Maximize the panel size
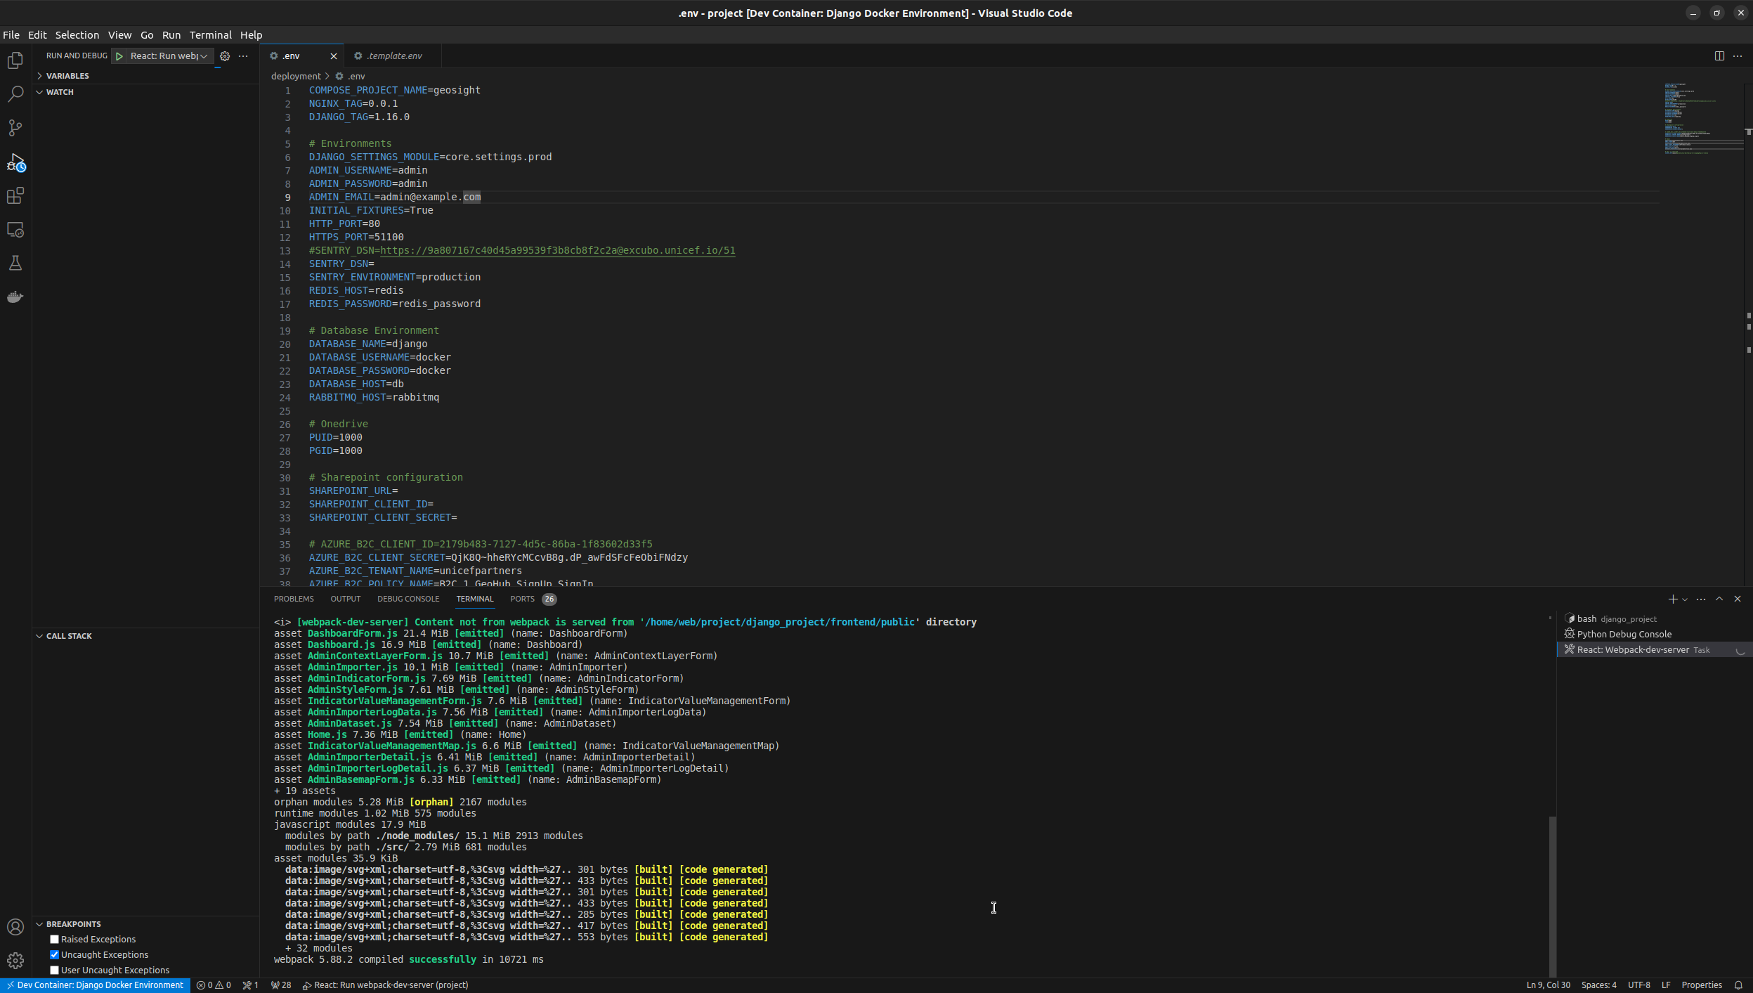This screenshot has width=1753, height=993. click(1719, 599)
